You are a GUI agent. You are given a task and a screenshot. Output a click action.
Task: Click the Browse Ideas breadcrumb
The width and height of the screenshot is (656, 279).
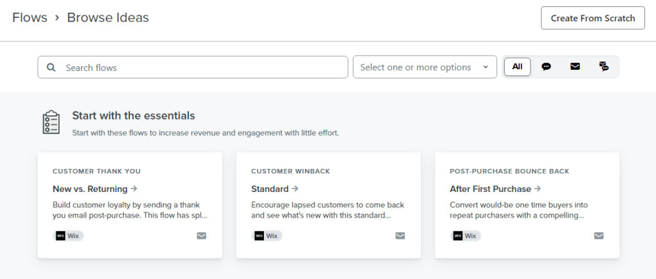[x=108, y=18]
